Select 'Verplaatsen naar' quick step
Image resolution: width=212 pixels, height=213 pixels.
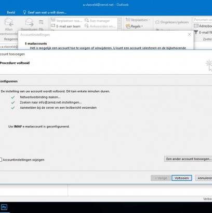point(67,21)
